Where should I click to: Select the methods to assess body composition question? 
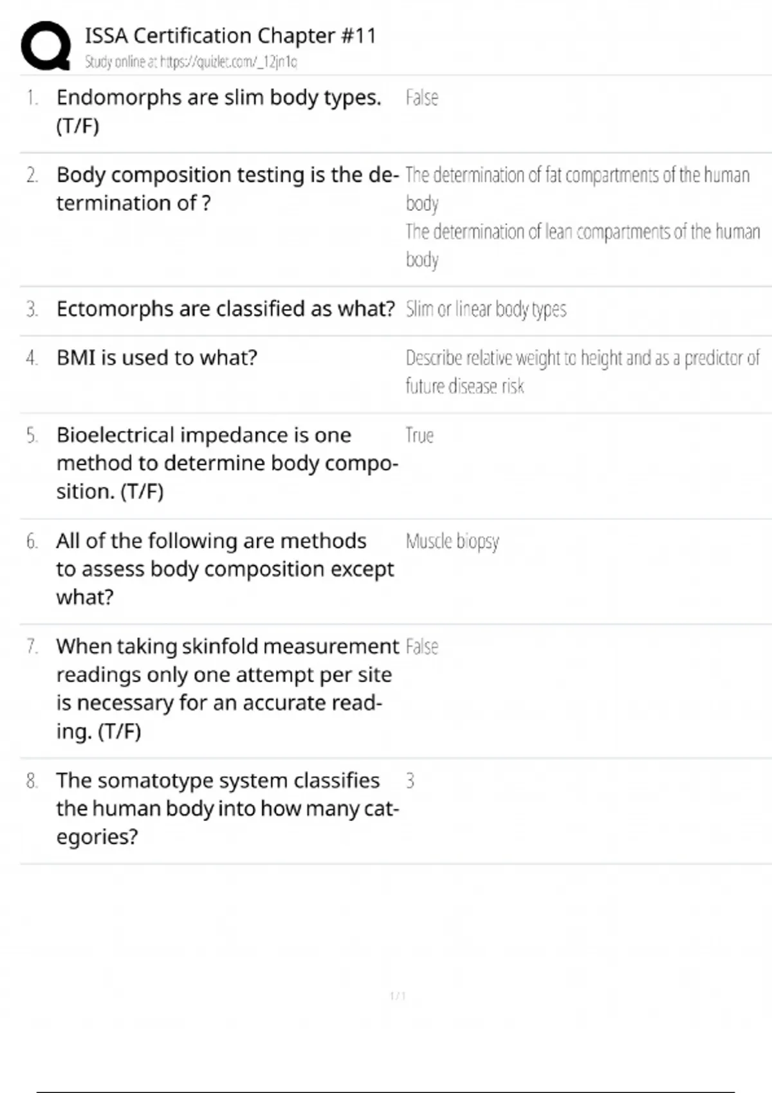coord(225,569)
